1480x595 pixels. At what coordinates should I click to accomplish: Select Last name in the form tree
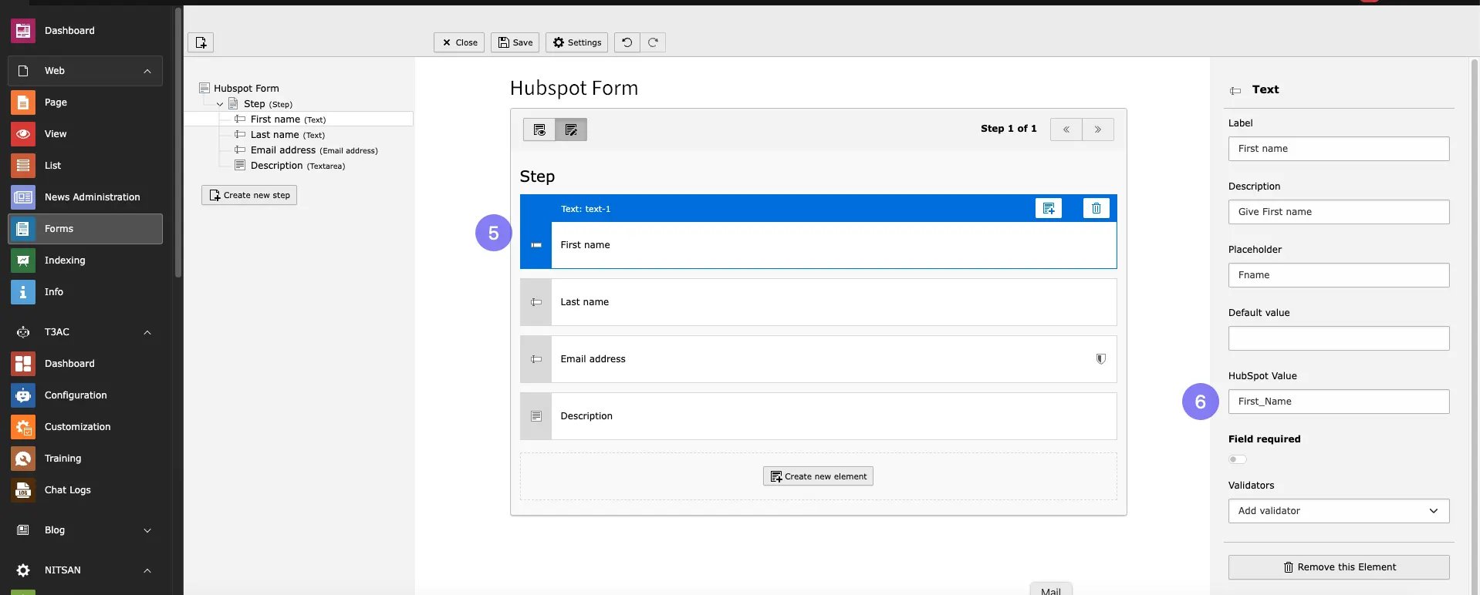pos(287,135)
